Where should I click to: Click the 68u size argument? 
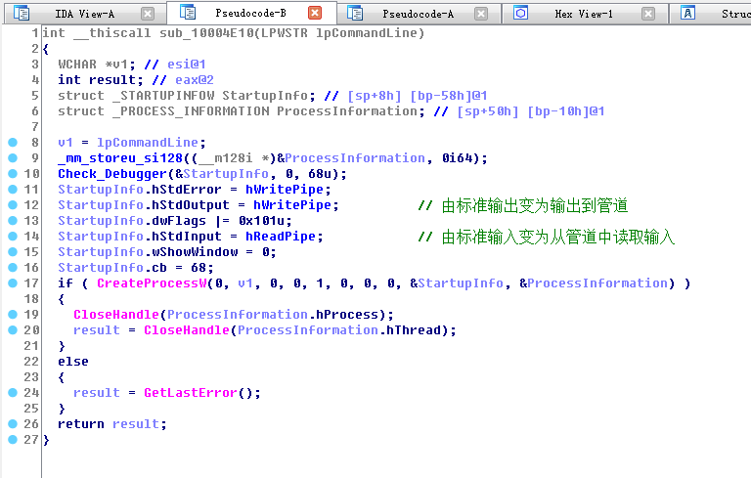[x=320, y=173]
